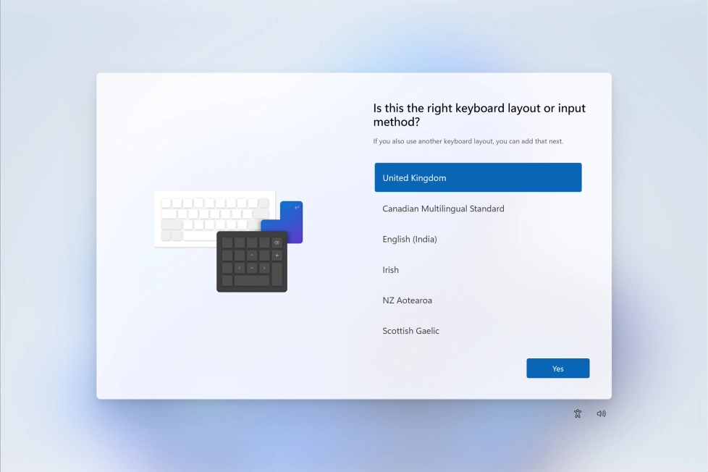
Task: Mute audio from the speaker icon
Action: (x=601, y=413)
